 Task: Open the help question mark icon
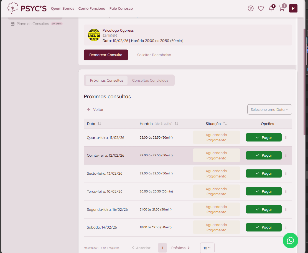click(x=251, y=9)
